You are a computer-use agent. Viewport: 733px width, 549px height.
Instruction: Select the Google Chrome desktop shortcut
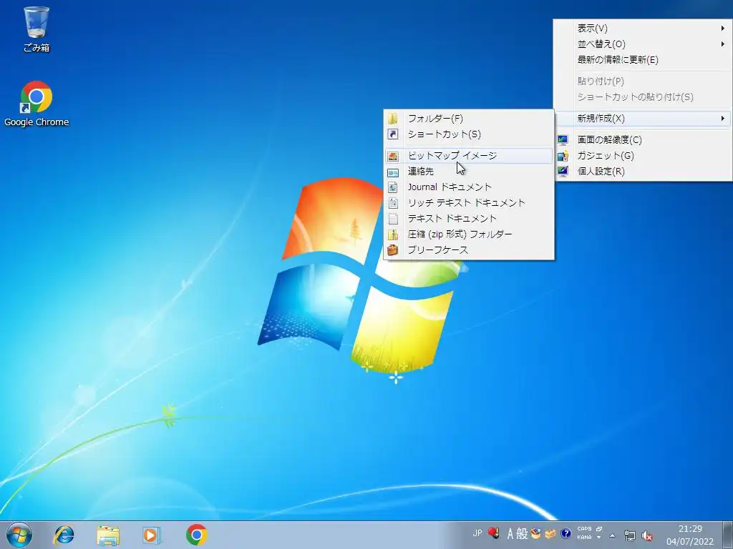click(37, 104)
